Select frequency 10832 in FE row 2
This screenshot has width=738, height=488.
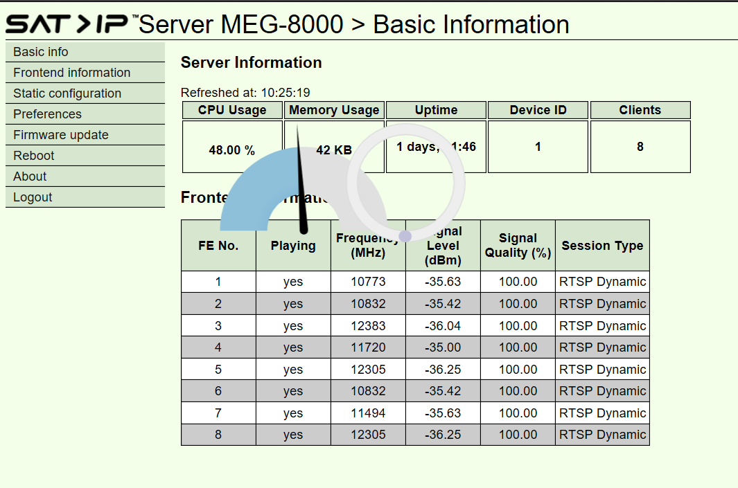[x=368, y=304]
